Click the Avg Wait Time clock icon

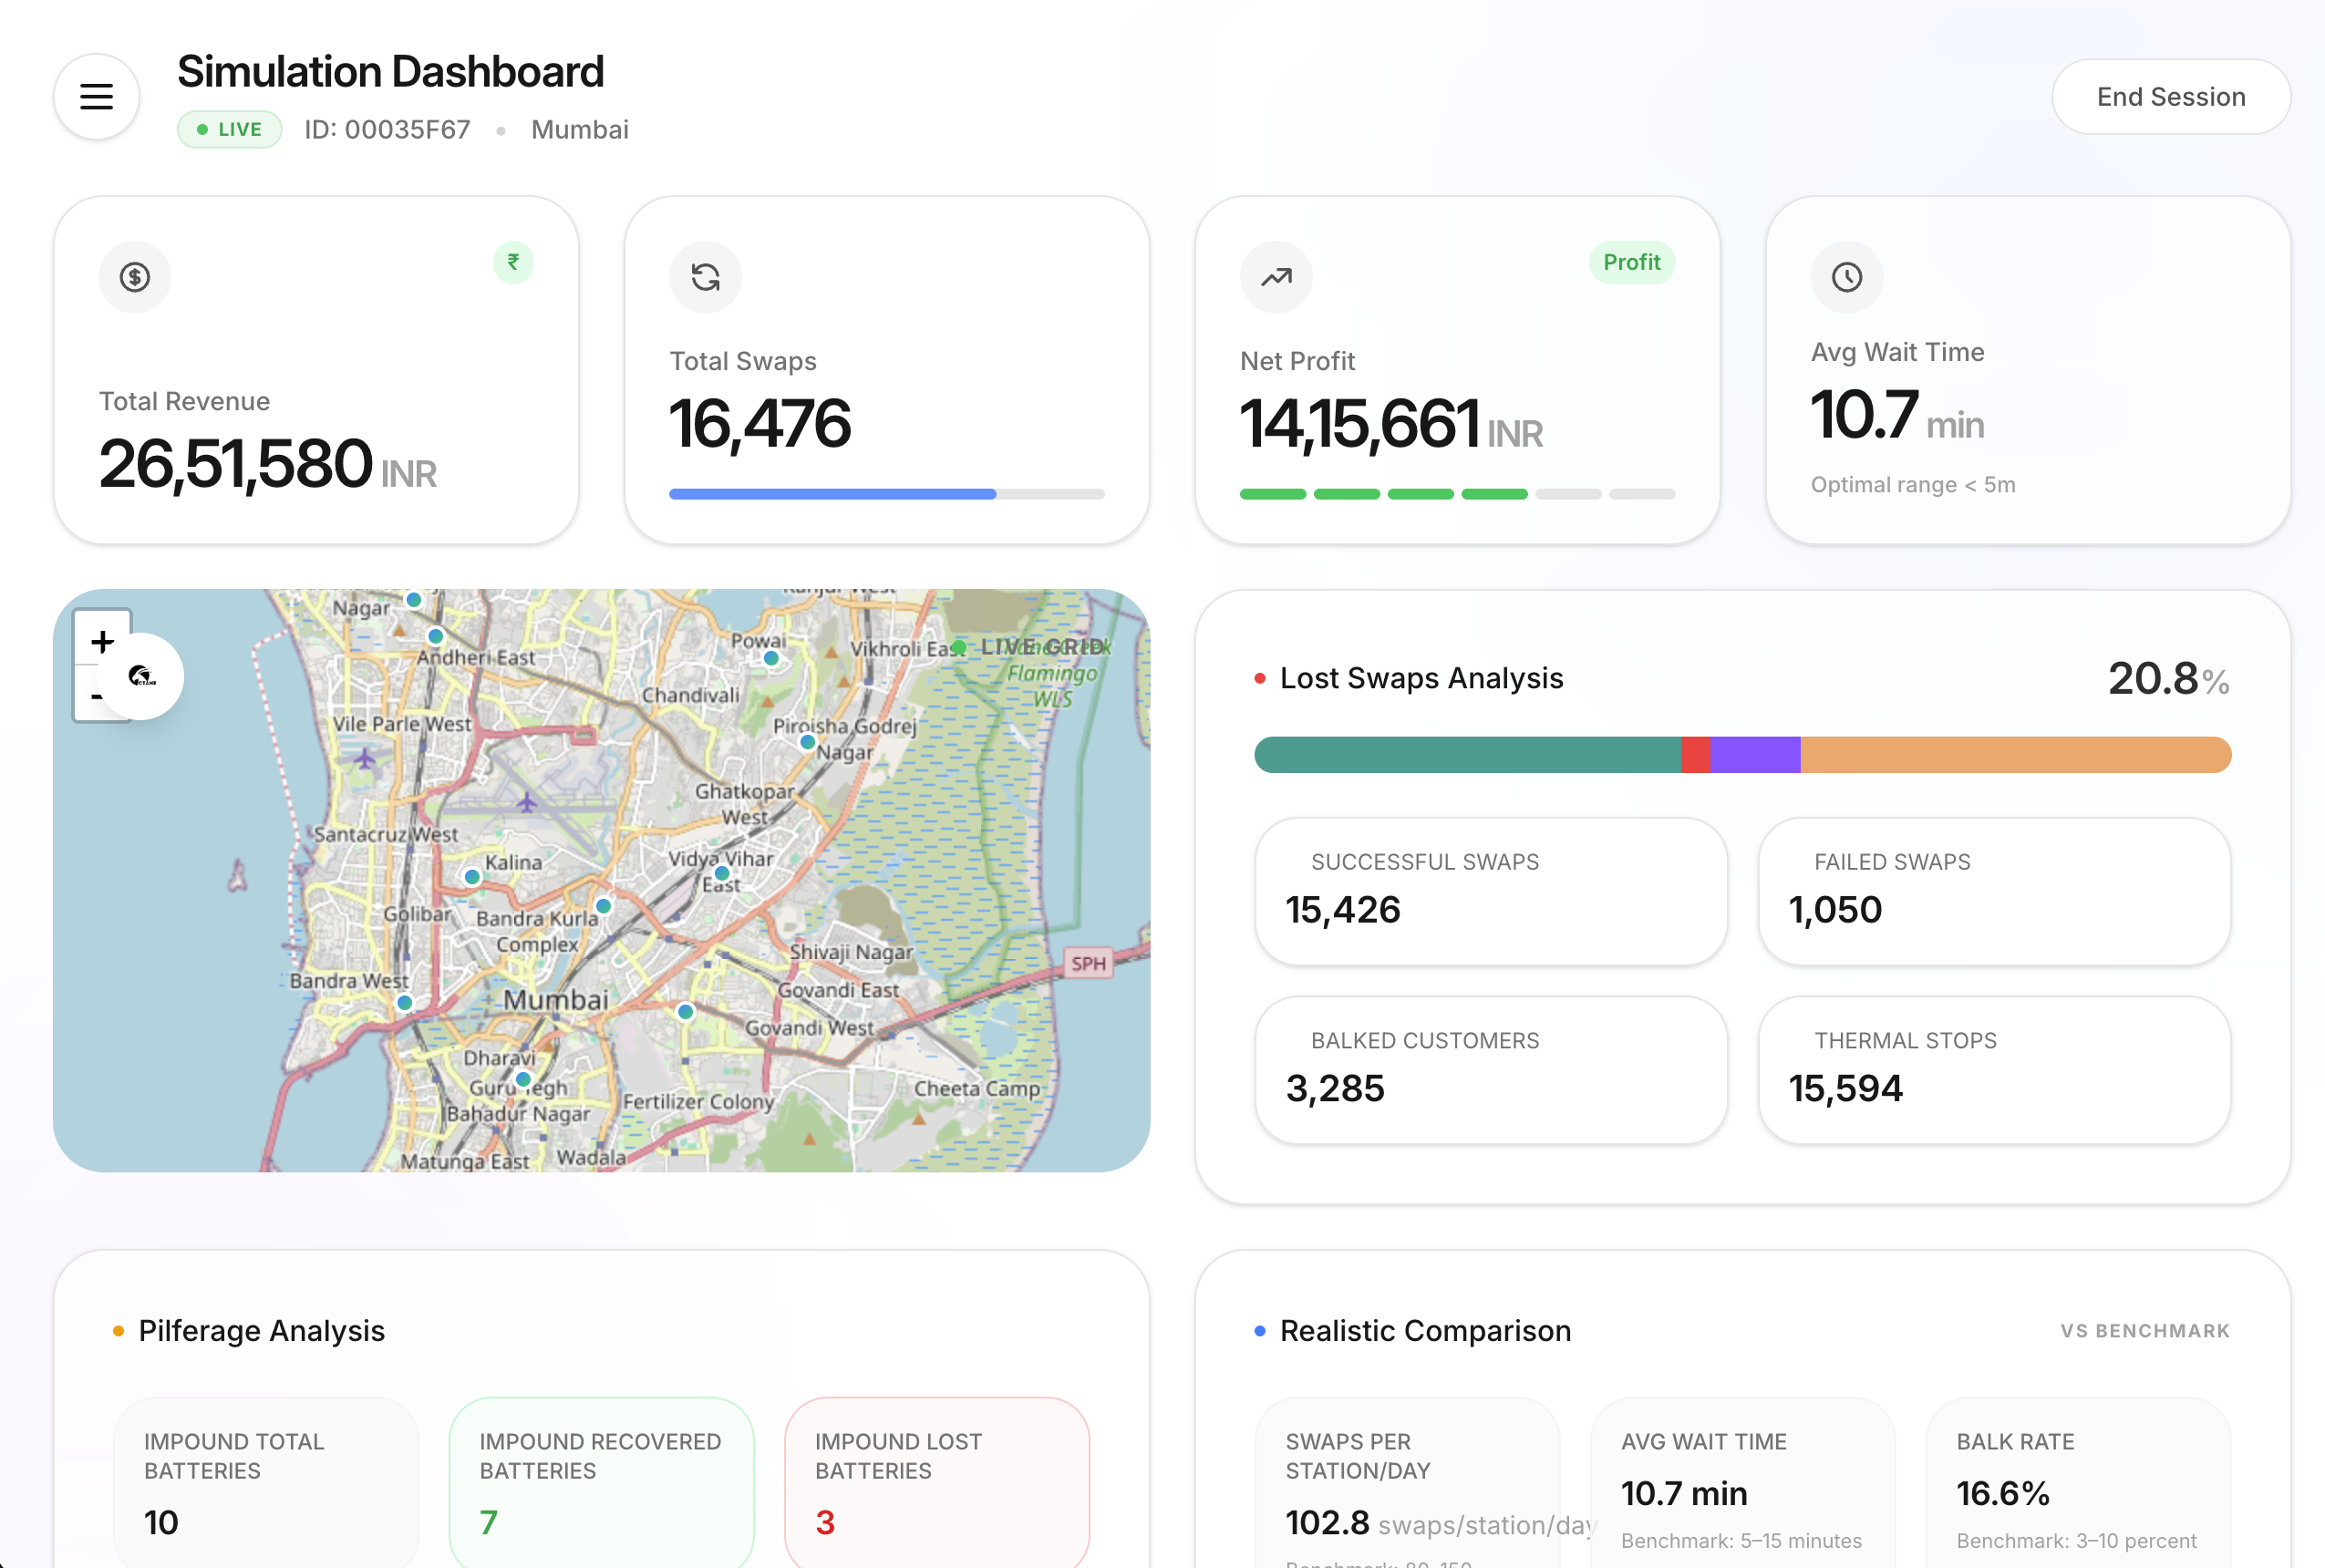[1846, 277]
